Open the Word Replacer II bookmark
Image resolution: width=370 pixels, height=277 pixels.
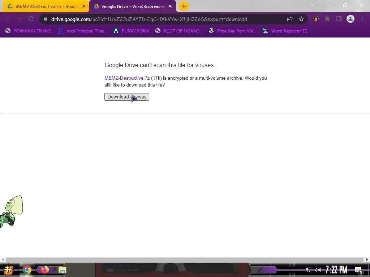(x=285, y=31)
